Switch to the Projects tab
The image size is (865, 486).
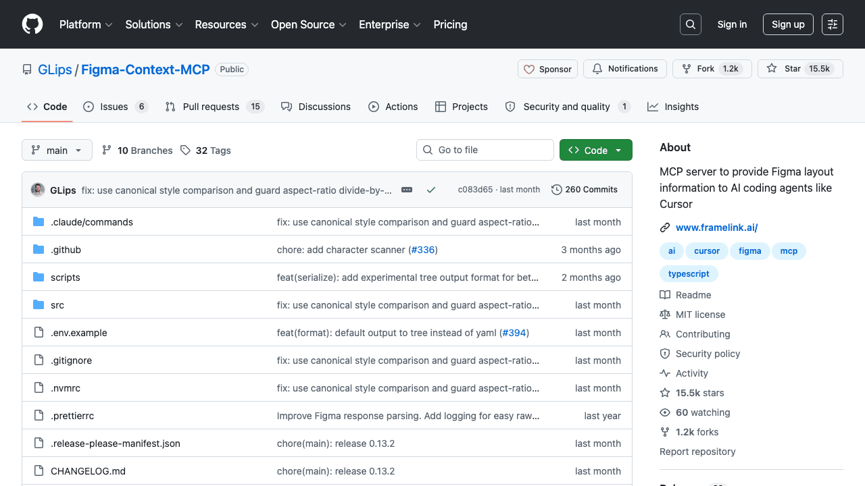tap(462, 107)
